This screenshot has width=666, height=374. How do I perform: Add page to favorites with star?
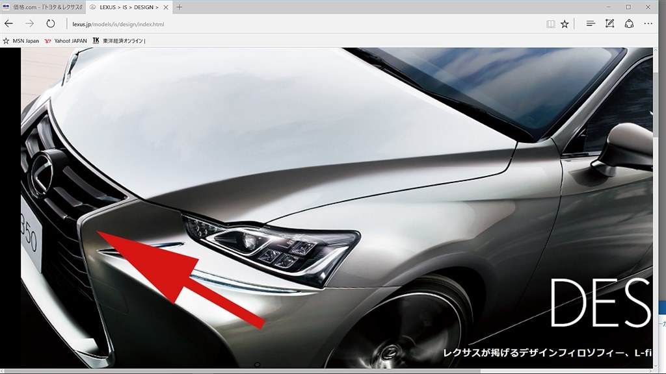pos(565,24)
